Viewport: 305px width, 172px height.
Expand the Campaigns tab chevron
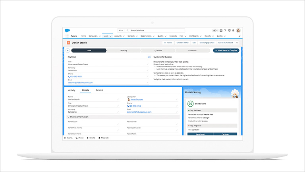pyautogui.click(x=100, y=36)
